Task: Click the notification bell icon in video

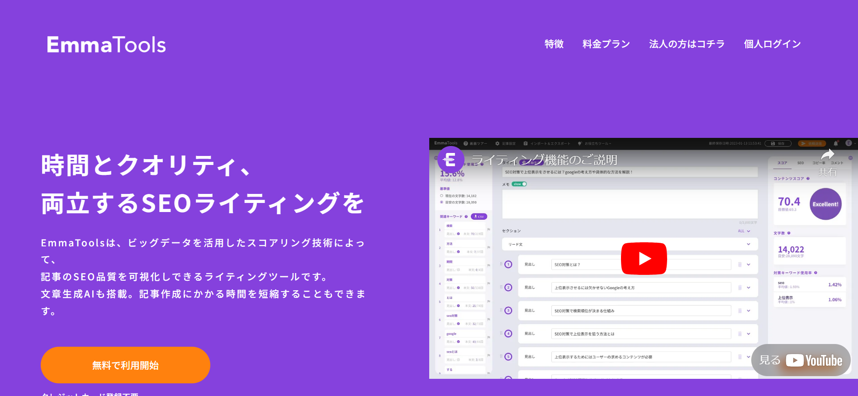Action: (836, 143)
